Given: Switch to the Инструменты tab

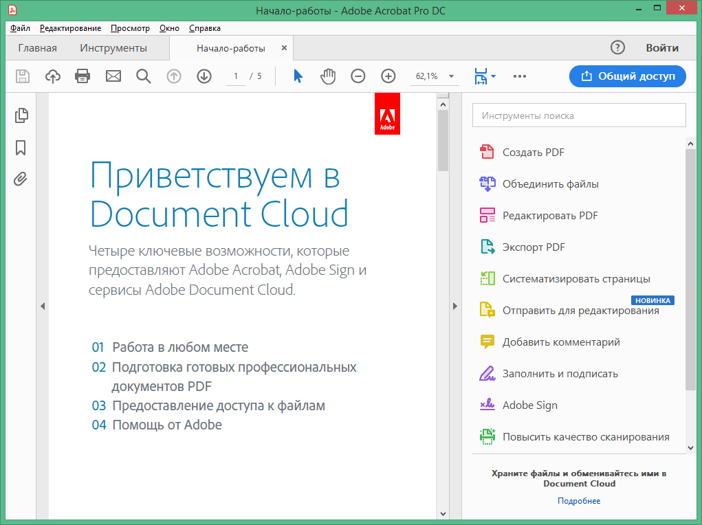Looking at the screenshot, I should (x=113, y=48).
